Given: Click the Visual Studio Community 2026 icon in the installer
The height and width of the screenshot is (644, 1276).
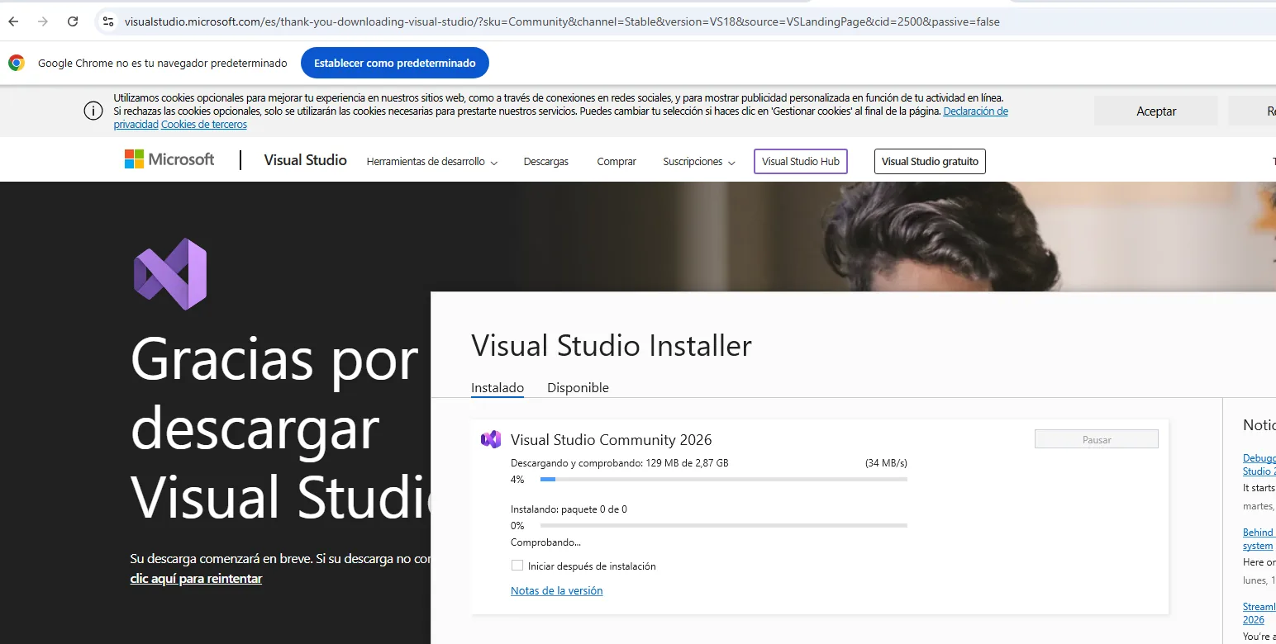Looking at the screenshot, I should (491, 439).
